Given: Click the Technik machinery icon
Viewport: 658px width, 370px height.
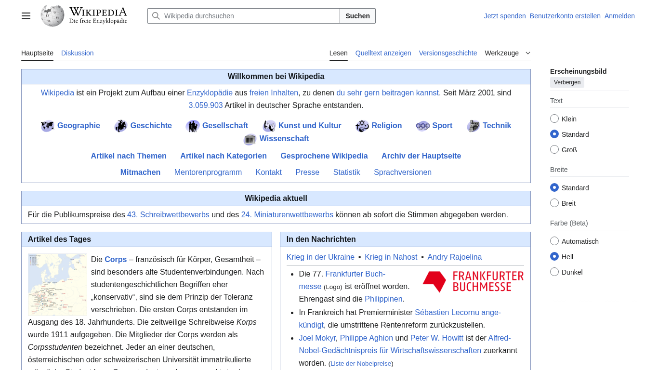Looking at the screenshot, I should pos(474,126).
